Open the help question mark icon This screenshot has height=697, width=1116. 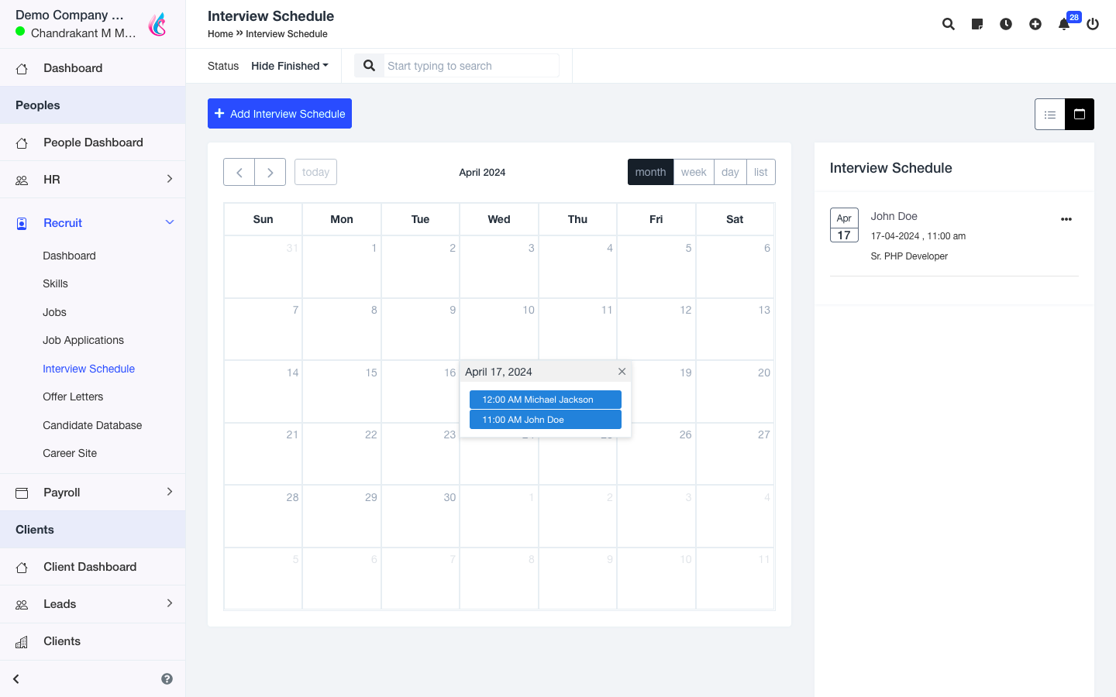167,679
